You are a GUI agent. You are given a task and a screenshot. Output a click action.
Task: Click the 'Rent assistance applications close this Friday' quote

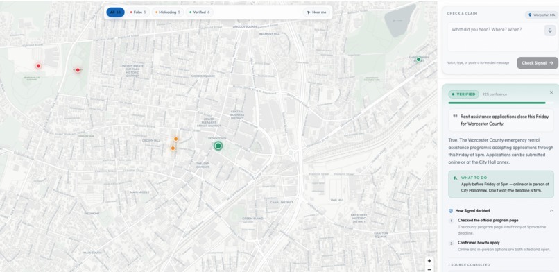pos(504,120)
